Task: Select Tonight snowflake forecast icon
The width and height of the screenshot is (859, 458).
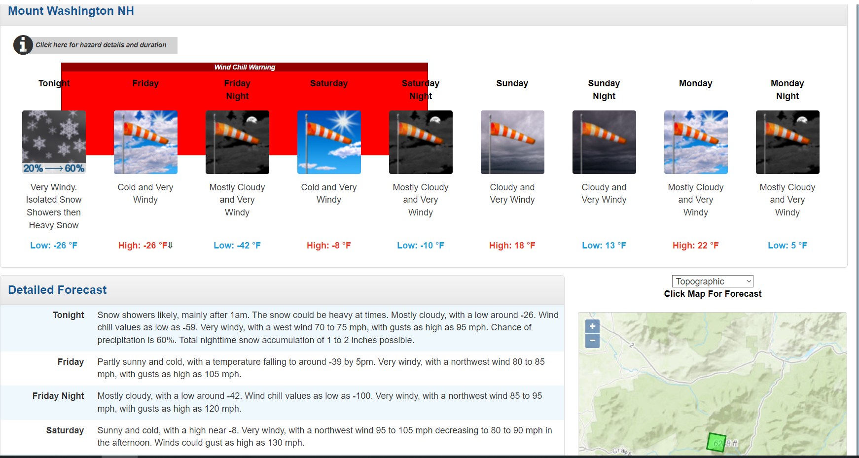Action: 54,142
